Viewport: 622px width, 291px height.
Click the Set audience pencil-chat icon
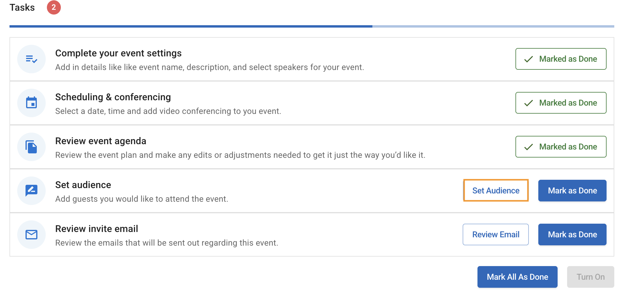[x=31, y=190]
